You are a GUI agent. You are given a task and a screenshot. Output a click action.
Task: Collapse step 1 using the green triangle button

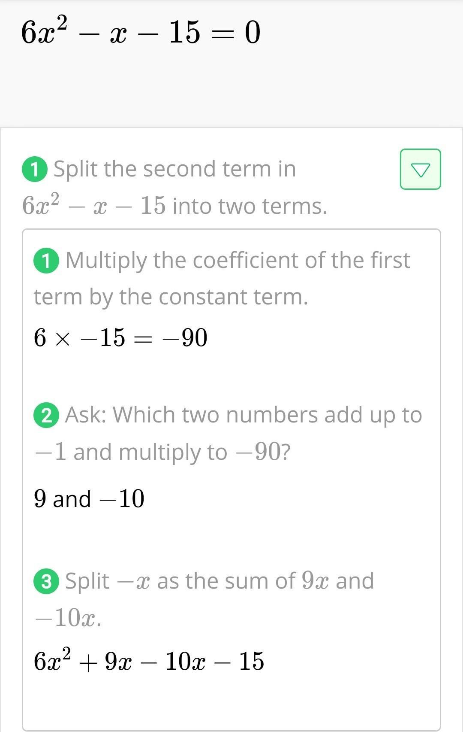click(x=420, y=169)
